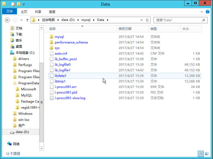Select 本地磁盘 (C:) in navigation pane
The height and width of the screenshot is (159, 213).
(x=25, y=53)
